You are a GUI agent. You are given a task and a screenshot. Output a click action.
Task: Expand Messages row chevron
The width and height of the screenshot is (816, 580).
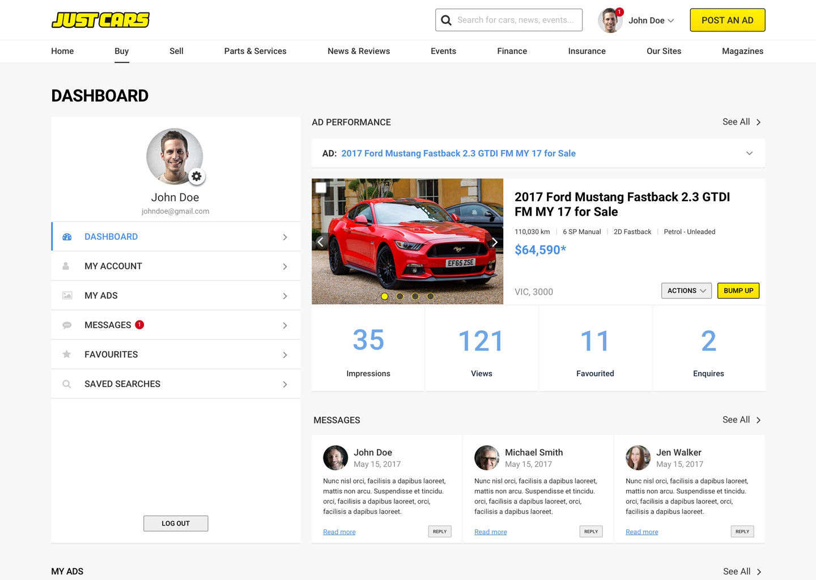285,326
